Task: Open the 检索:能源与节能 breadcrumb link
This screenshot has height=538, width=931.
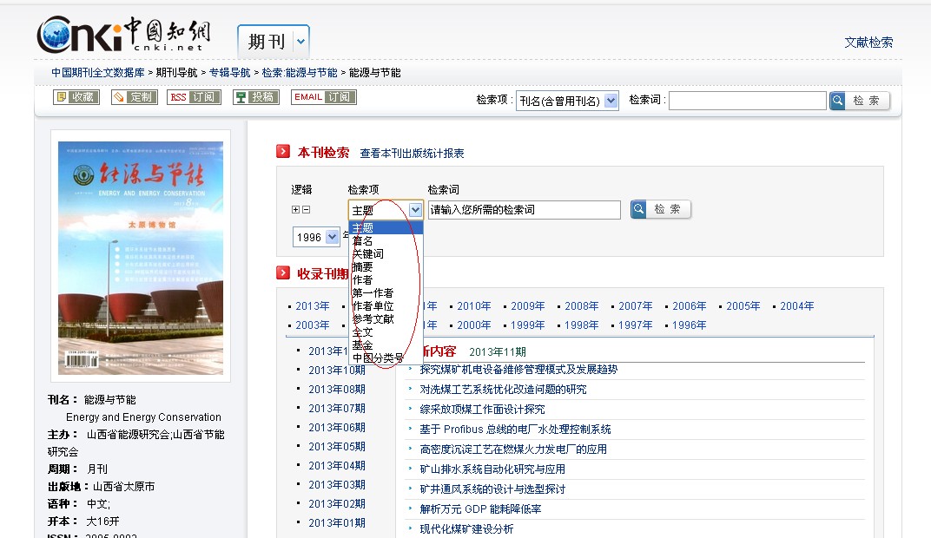Action: point(300,72)
